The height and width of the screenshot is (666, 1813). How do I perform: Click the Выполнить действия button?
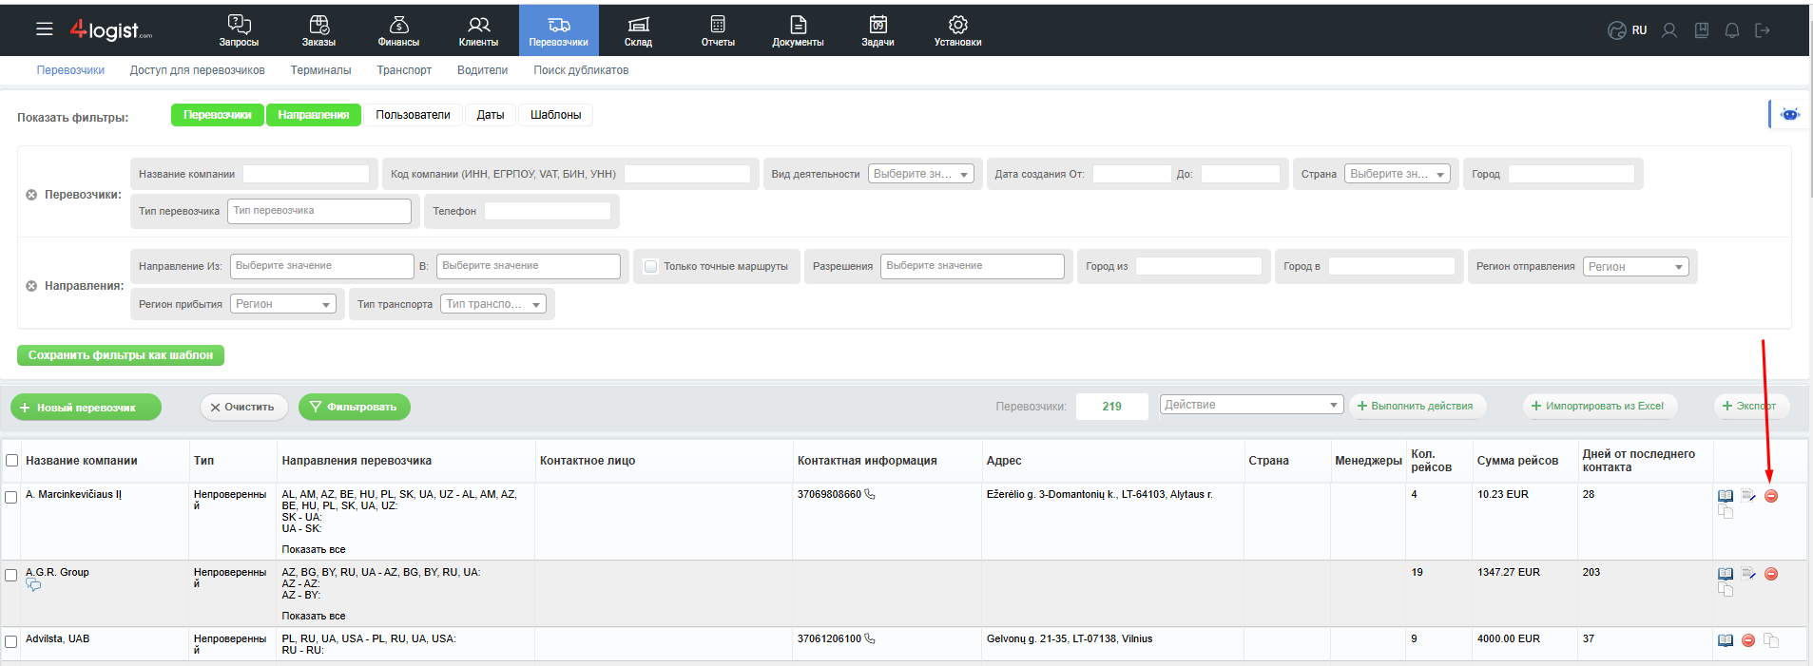pos(1418,407)
